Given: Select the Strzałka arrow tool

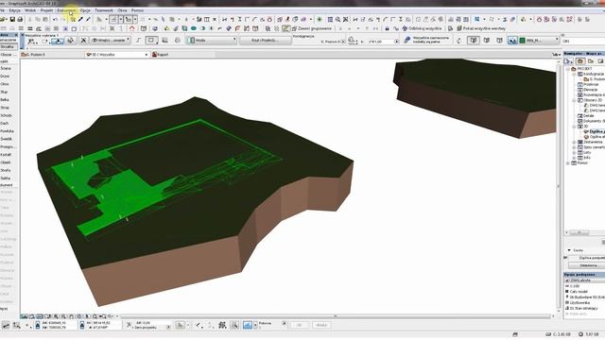Looking at the screenshot, I should point(7,46).
